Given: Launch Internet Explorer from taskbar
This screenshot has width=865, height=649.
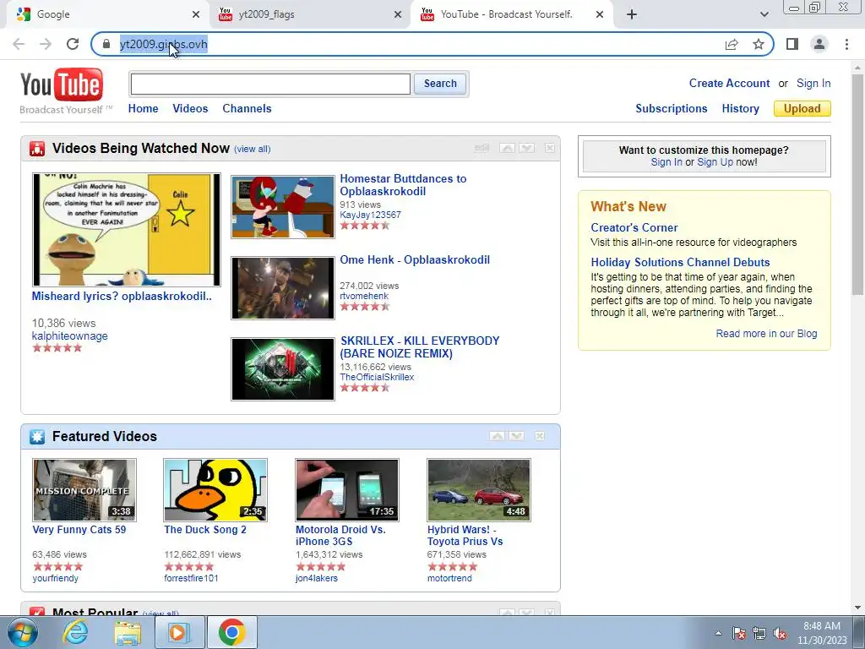Looking at the screenshot, I should (75, 632).
